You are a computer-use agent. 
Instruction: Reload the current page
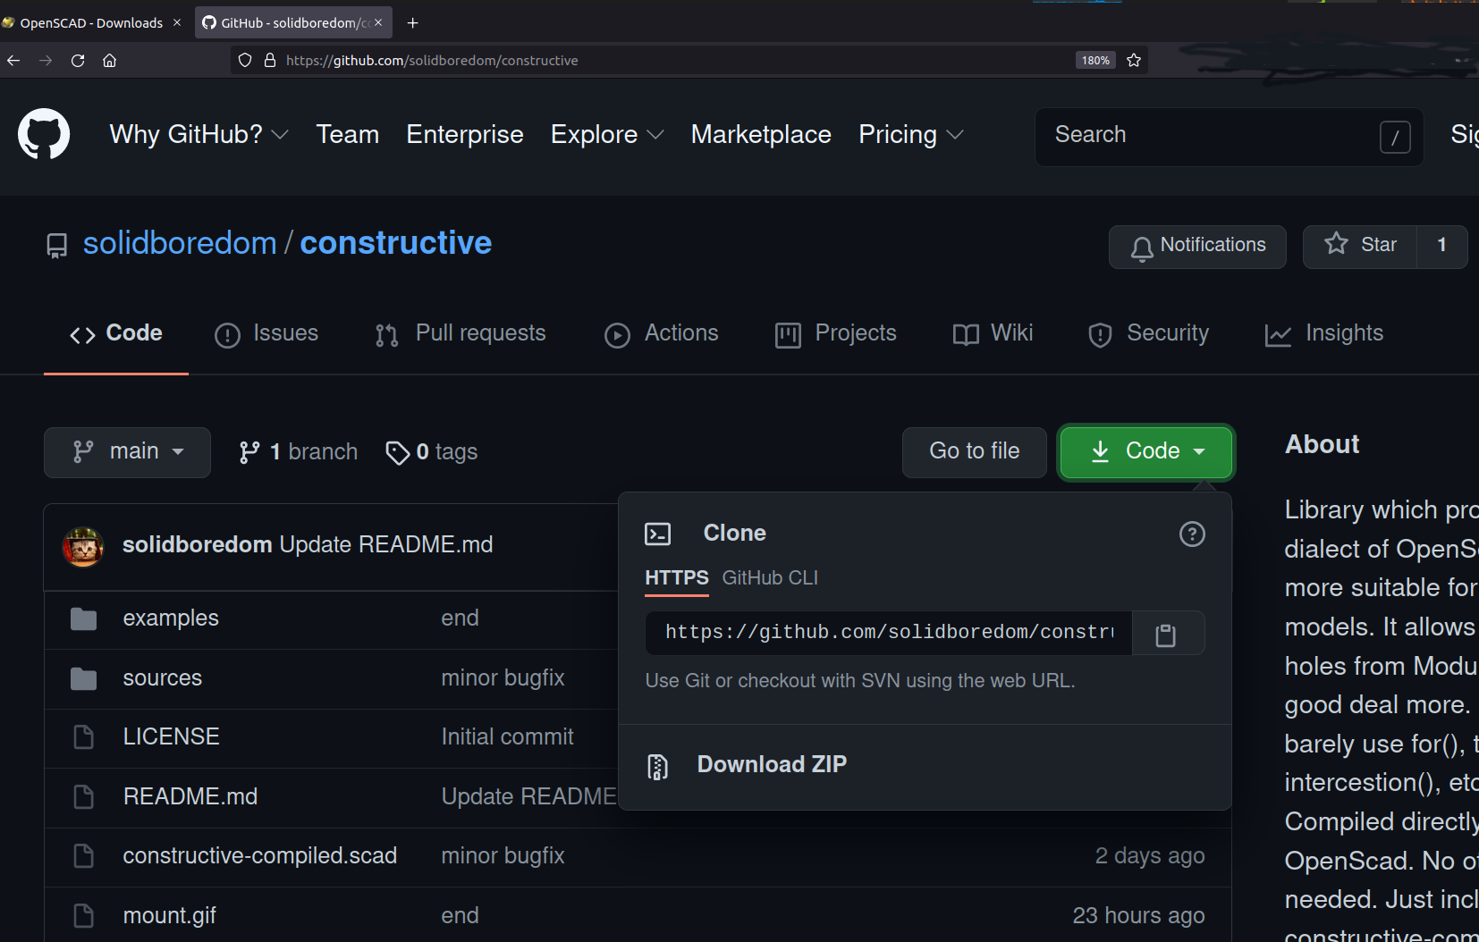[x=78, y=60]
